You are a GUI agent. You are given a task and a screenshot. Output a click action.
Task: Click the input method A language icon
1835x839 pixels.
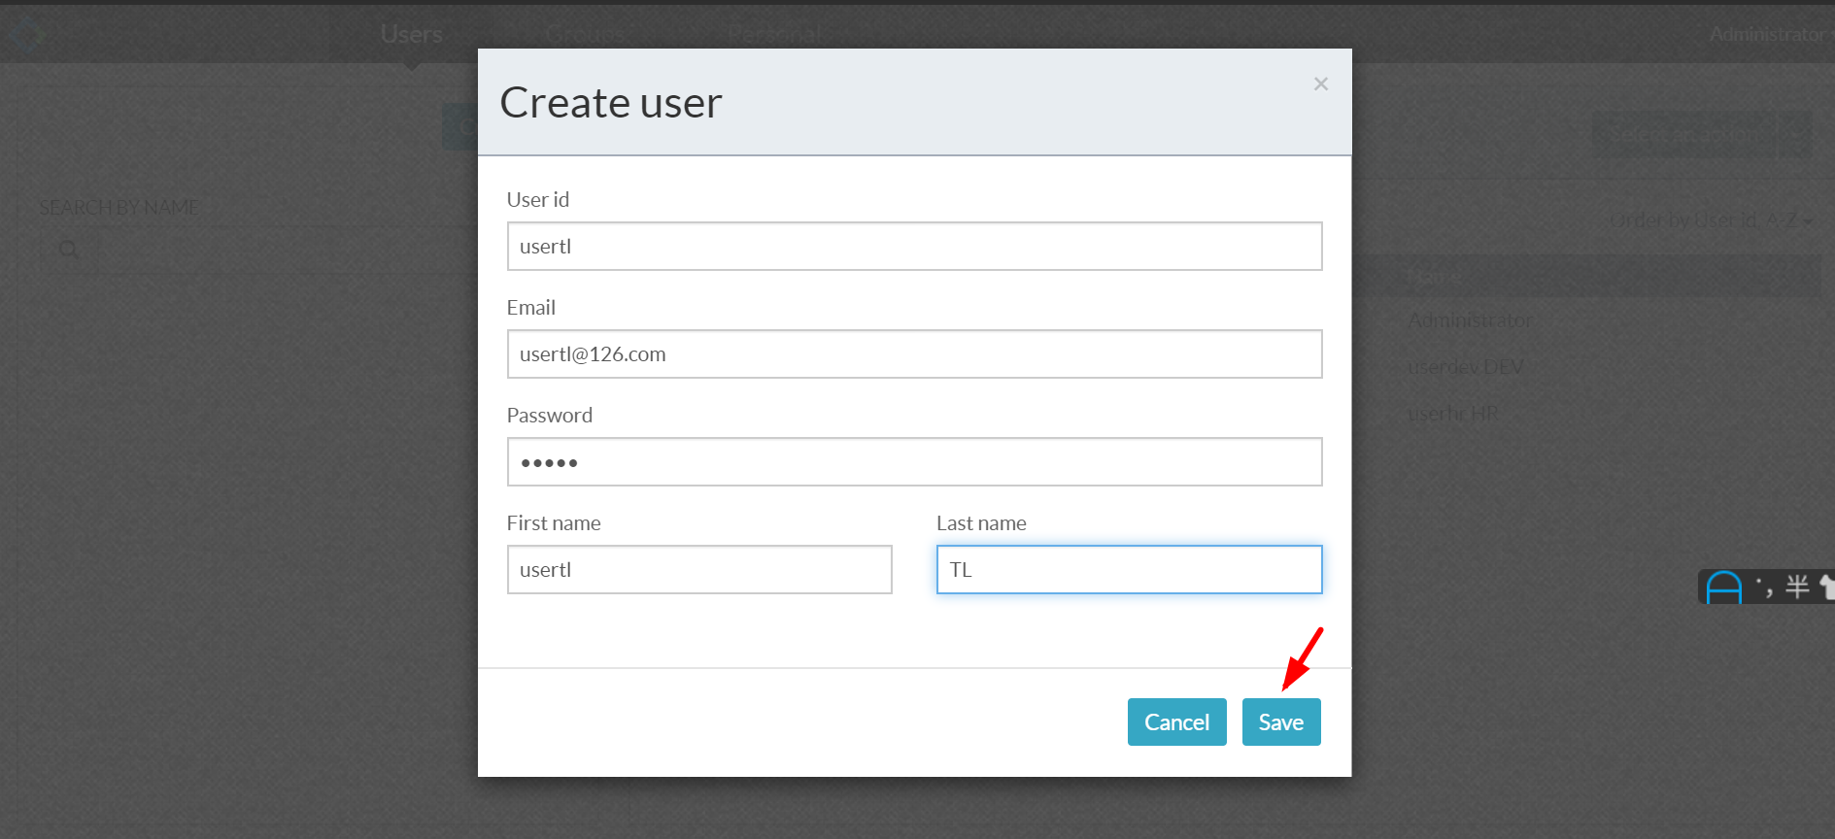tap(1724, 587)
